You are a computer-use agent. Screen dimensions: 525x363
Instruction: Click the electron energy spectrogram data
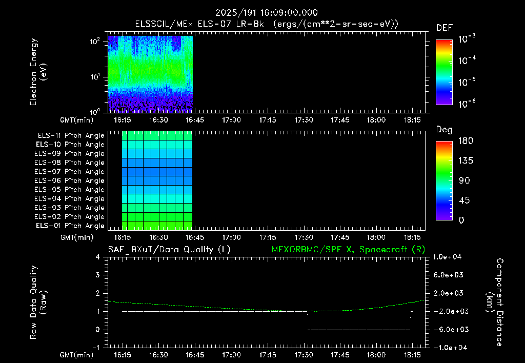click(x=150, y=74)
